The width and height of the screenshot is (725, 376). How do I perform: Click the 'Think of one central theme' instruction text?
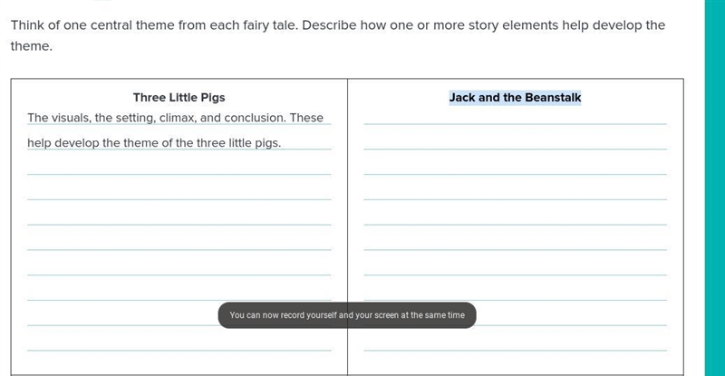(338, 25)
